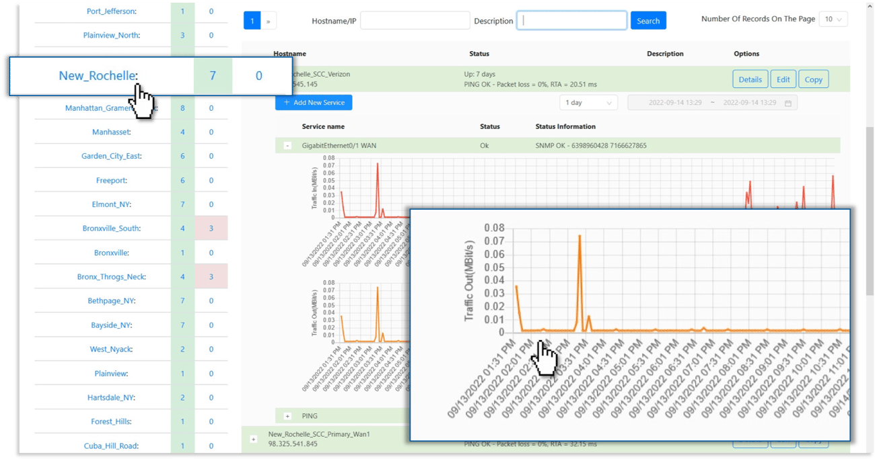The width and height of the screenshot is (875, 459).
Task: Open the 1 day time range dropdown
Action: pyautogui.click(x=588, y=103)
